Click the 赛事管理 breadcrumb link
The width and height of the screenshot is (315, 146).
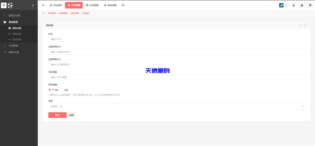[63, 13]
